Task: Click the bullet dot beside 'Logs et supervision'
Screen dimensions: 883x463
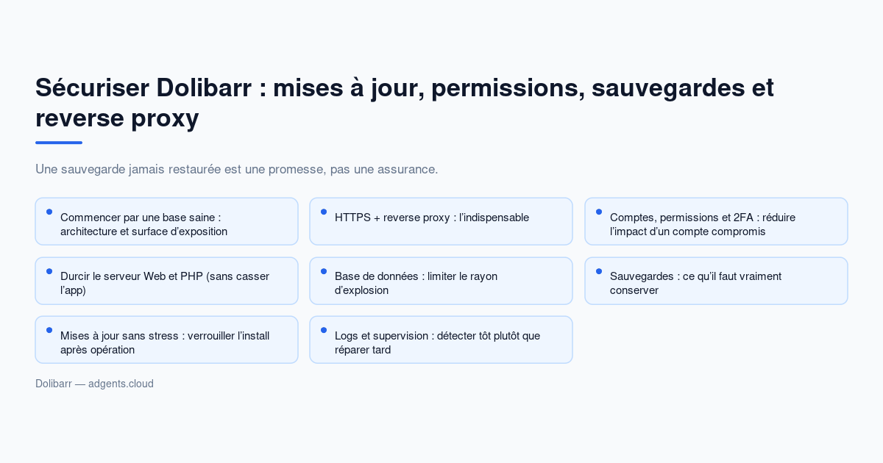Action: point(324,330)
